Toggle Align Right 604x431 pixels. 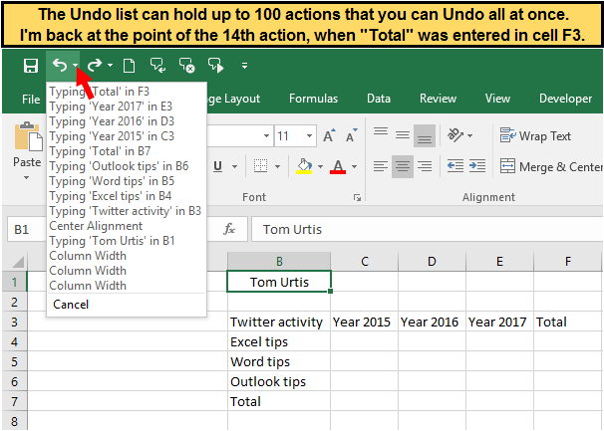click(425, 166)
